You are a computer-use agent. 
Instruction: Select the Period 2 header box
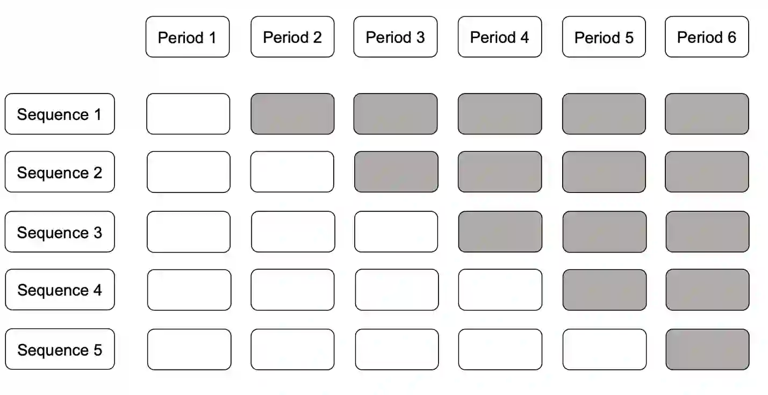[x=292, y=37]
